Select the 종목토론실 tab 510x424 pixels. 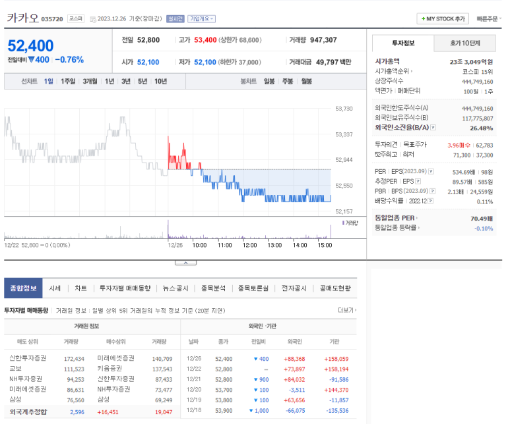(x=253, y=288)
